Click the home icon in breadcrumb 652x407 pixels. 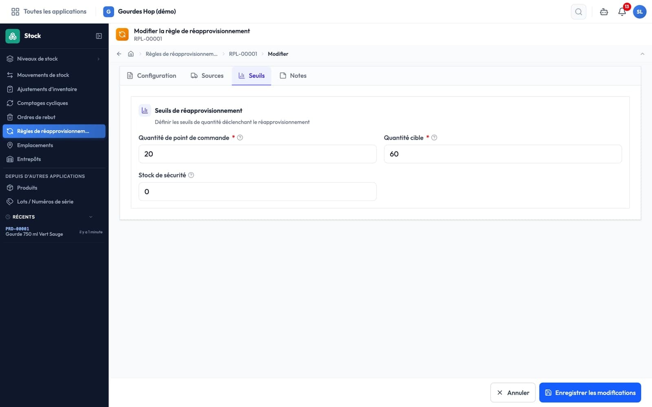point(131,54)
